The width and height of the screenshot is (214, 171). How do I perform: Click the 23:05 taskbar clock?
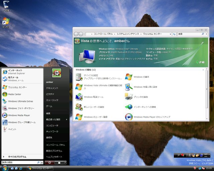209,168
